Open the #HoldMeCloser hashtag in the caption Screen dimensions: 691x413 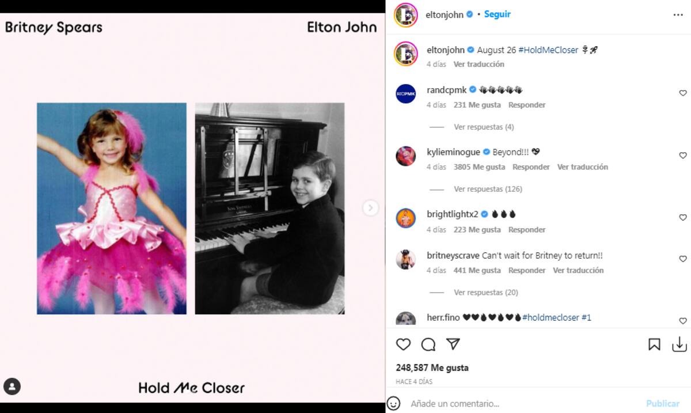coord(548,50)
